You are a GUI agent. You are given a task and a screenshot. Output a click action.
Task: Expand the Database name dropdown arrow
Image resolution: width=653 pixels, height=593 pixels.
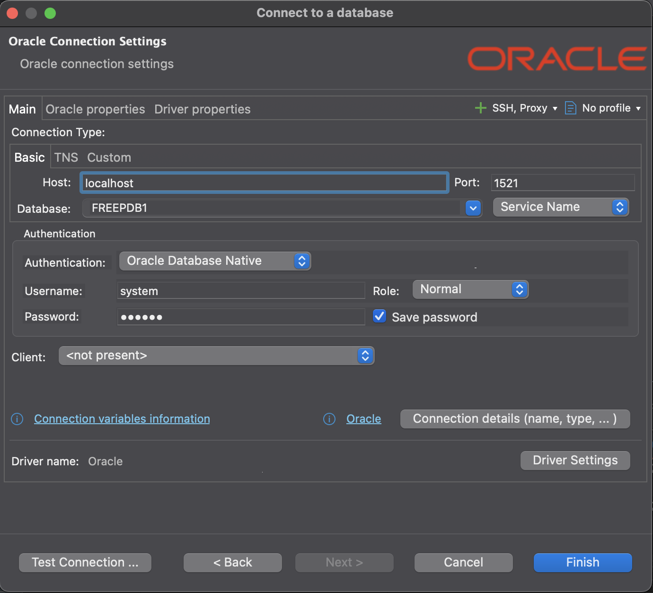click(473, 208)
